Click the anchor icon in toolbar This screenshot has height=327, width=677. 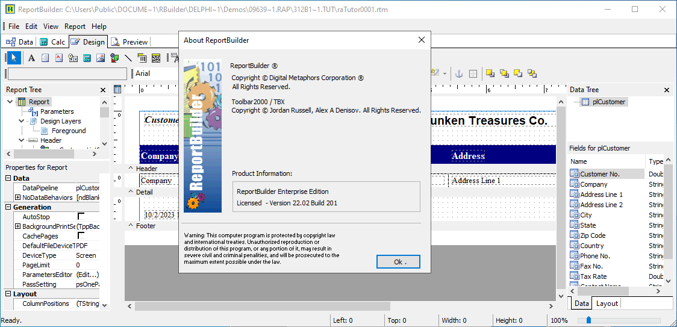tap(458, 73)
